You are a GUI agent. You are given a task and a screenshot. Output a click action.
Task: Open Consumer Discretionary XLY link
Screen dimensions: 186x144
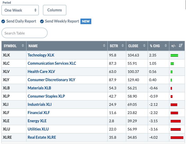tap(51, 80)
